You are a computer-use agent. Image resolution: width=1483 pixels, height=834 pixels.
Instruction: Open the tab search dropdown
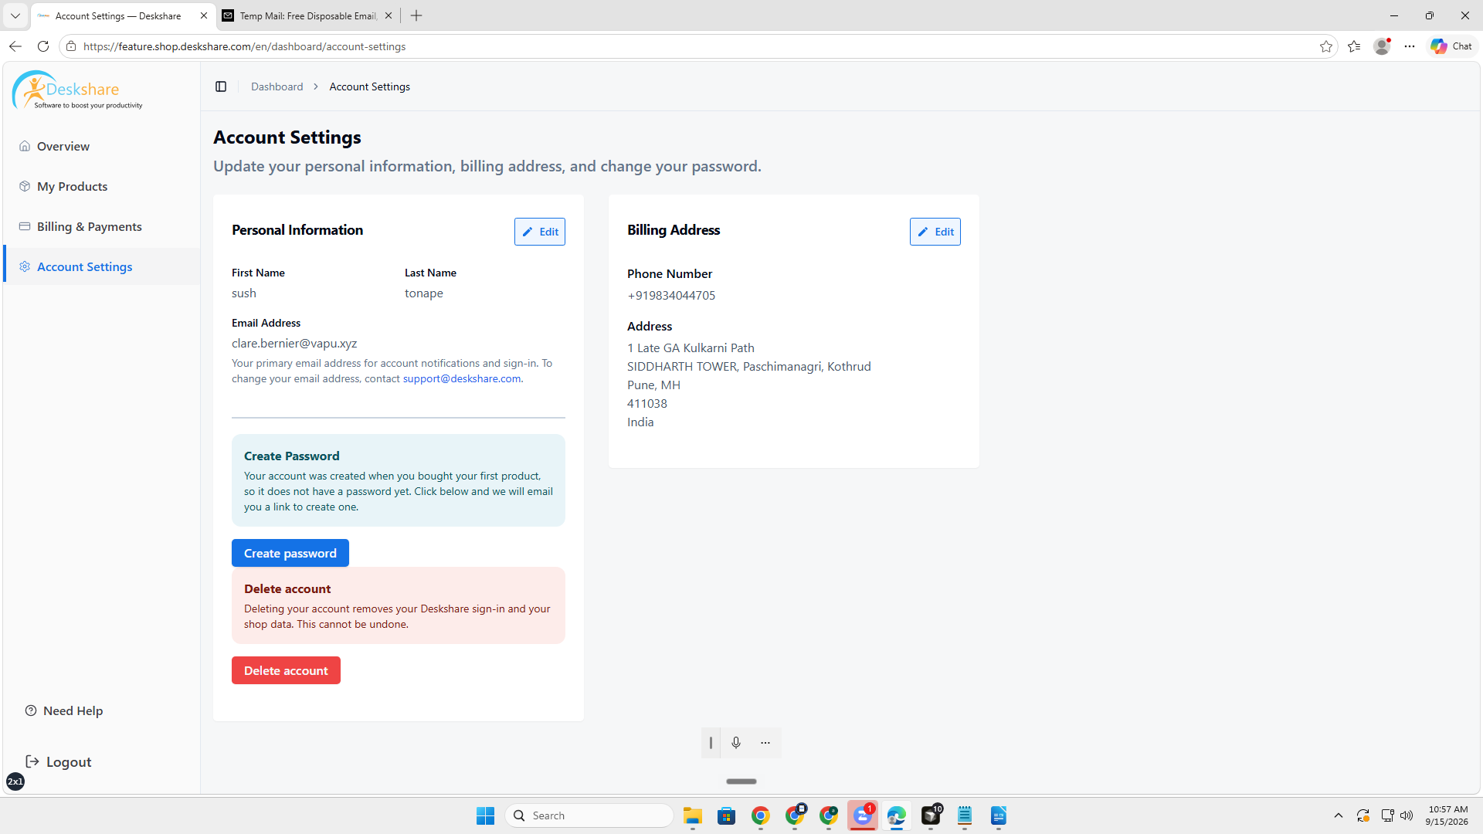pos(15,15)
